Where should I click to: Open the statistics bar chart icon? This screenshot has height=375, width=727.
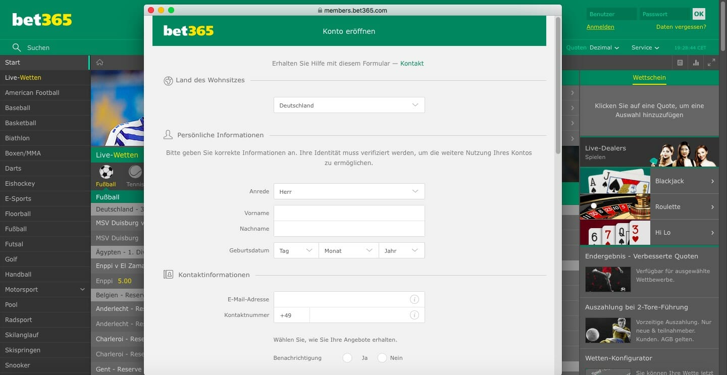696,63
